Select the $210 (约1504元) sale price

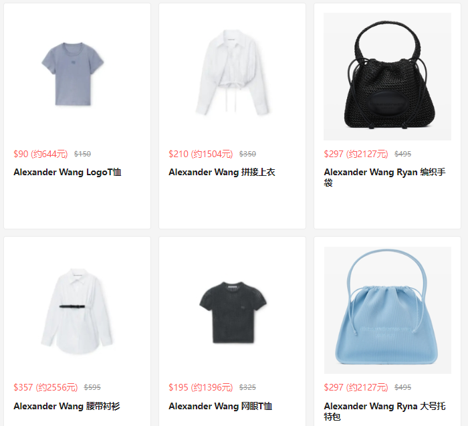pos(201,154)
